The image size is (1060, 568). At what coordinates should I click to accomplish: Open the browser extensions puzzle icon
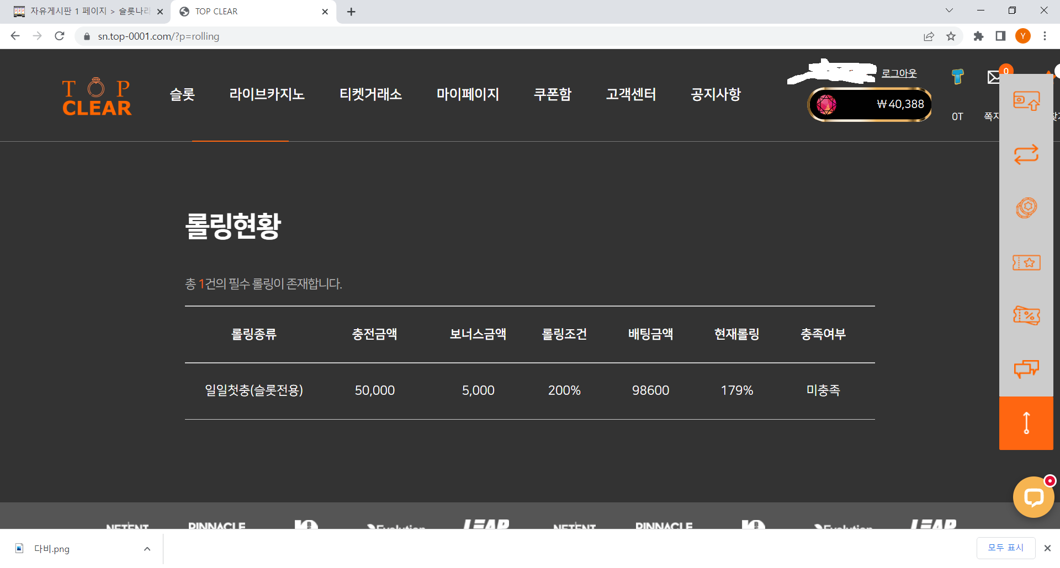(978, 36)
